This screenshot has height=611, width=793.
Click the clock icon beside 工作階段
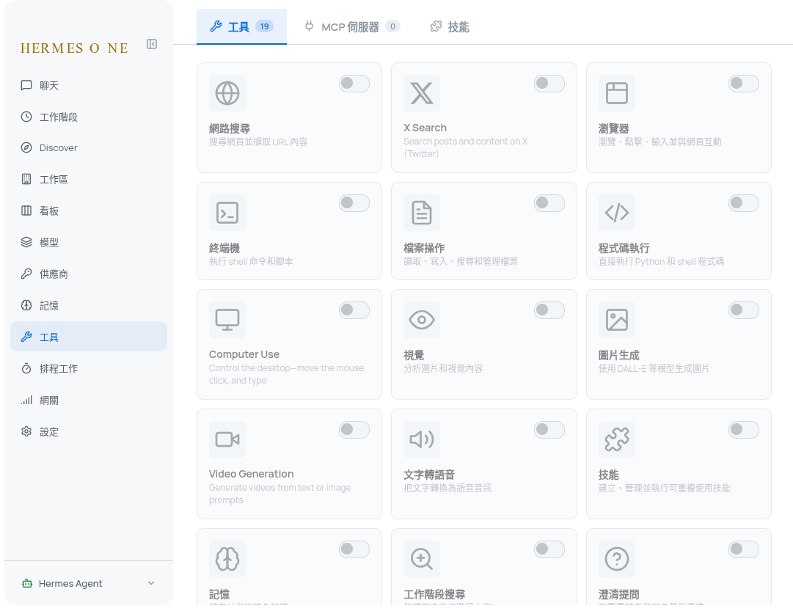pos(26,117)
